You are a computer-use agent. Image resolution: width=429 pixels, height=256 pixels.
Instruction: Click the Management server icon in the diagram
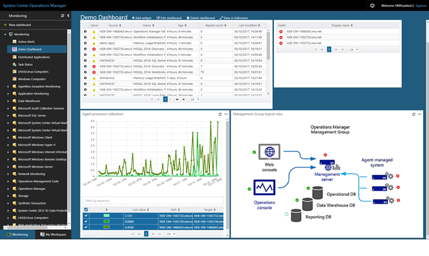pyautogui.click(x=329, y=165)
